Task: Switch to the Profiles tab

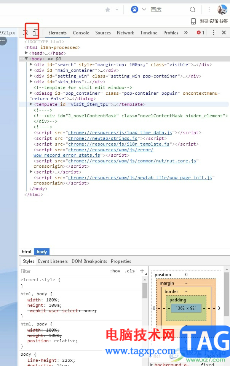Action: 171,33
